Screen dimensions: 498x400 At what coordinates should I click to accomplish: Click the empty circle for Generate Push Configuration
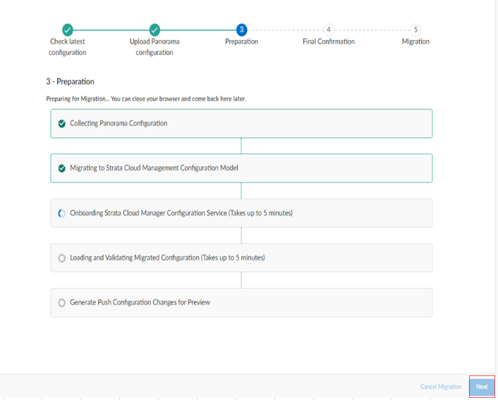(62, 303)
